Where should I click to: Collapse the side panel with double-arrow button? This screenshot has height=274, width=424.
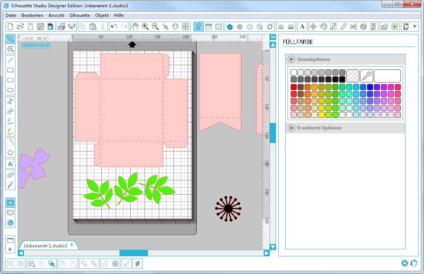pyautogui.click(x=273, y=37)
